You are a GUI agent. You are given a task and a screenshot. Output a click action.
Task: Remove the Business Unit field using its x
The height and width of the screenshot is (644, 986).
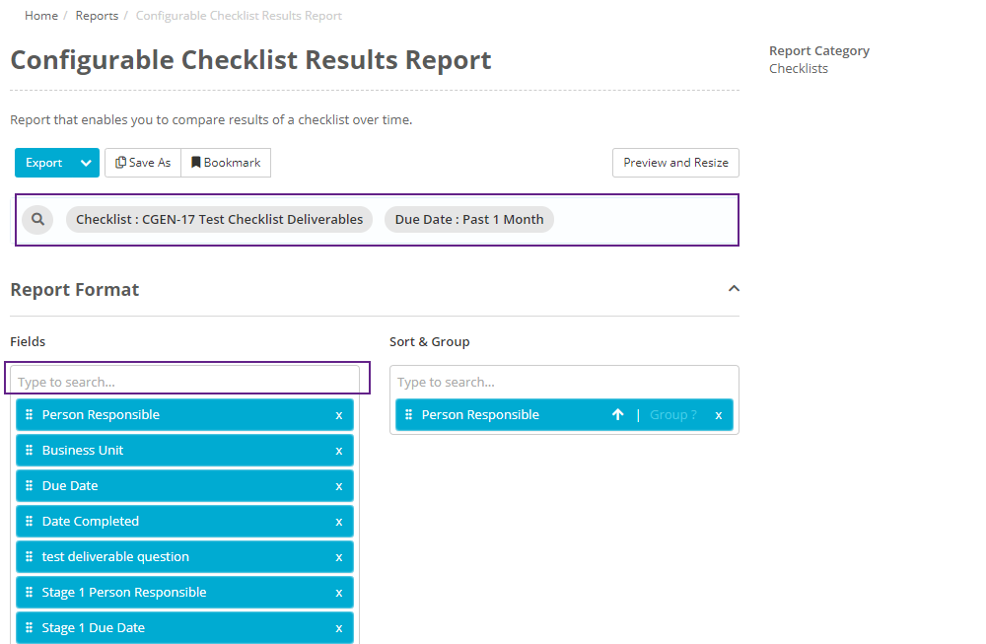[x=339, y=450]
